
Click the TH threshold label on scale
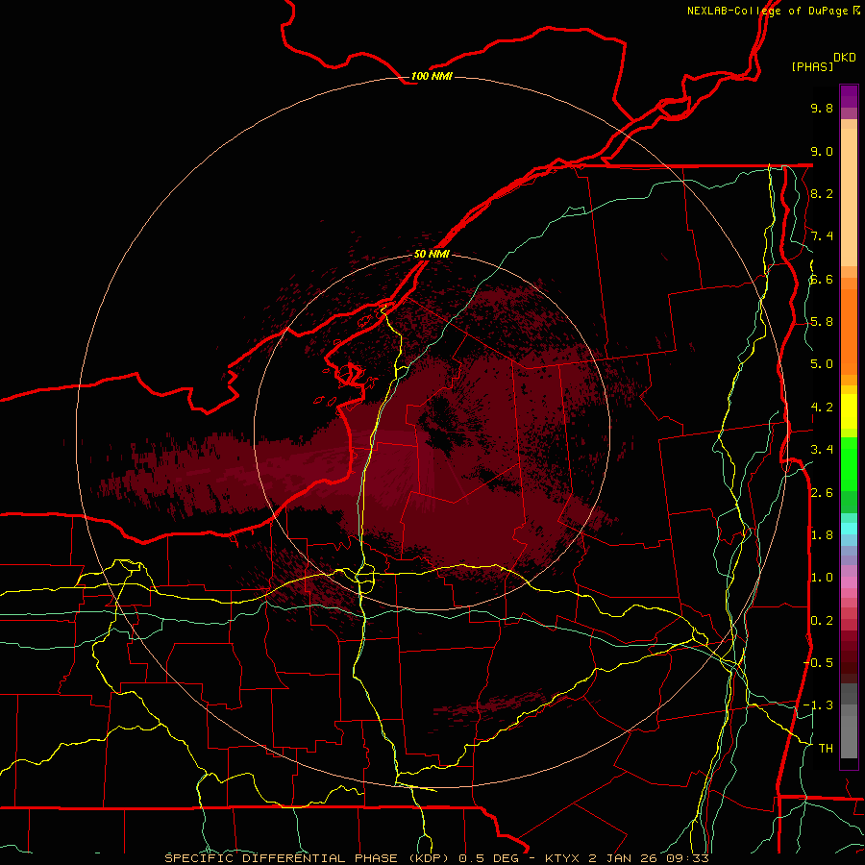coord(826,749)
